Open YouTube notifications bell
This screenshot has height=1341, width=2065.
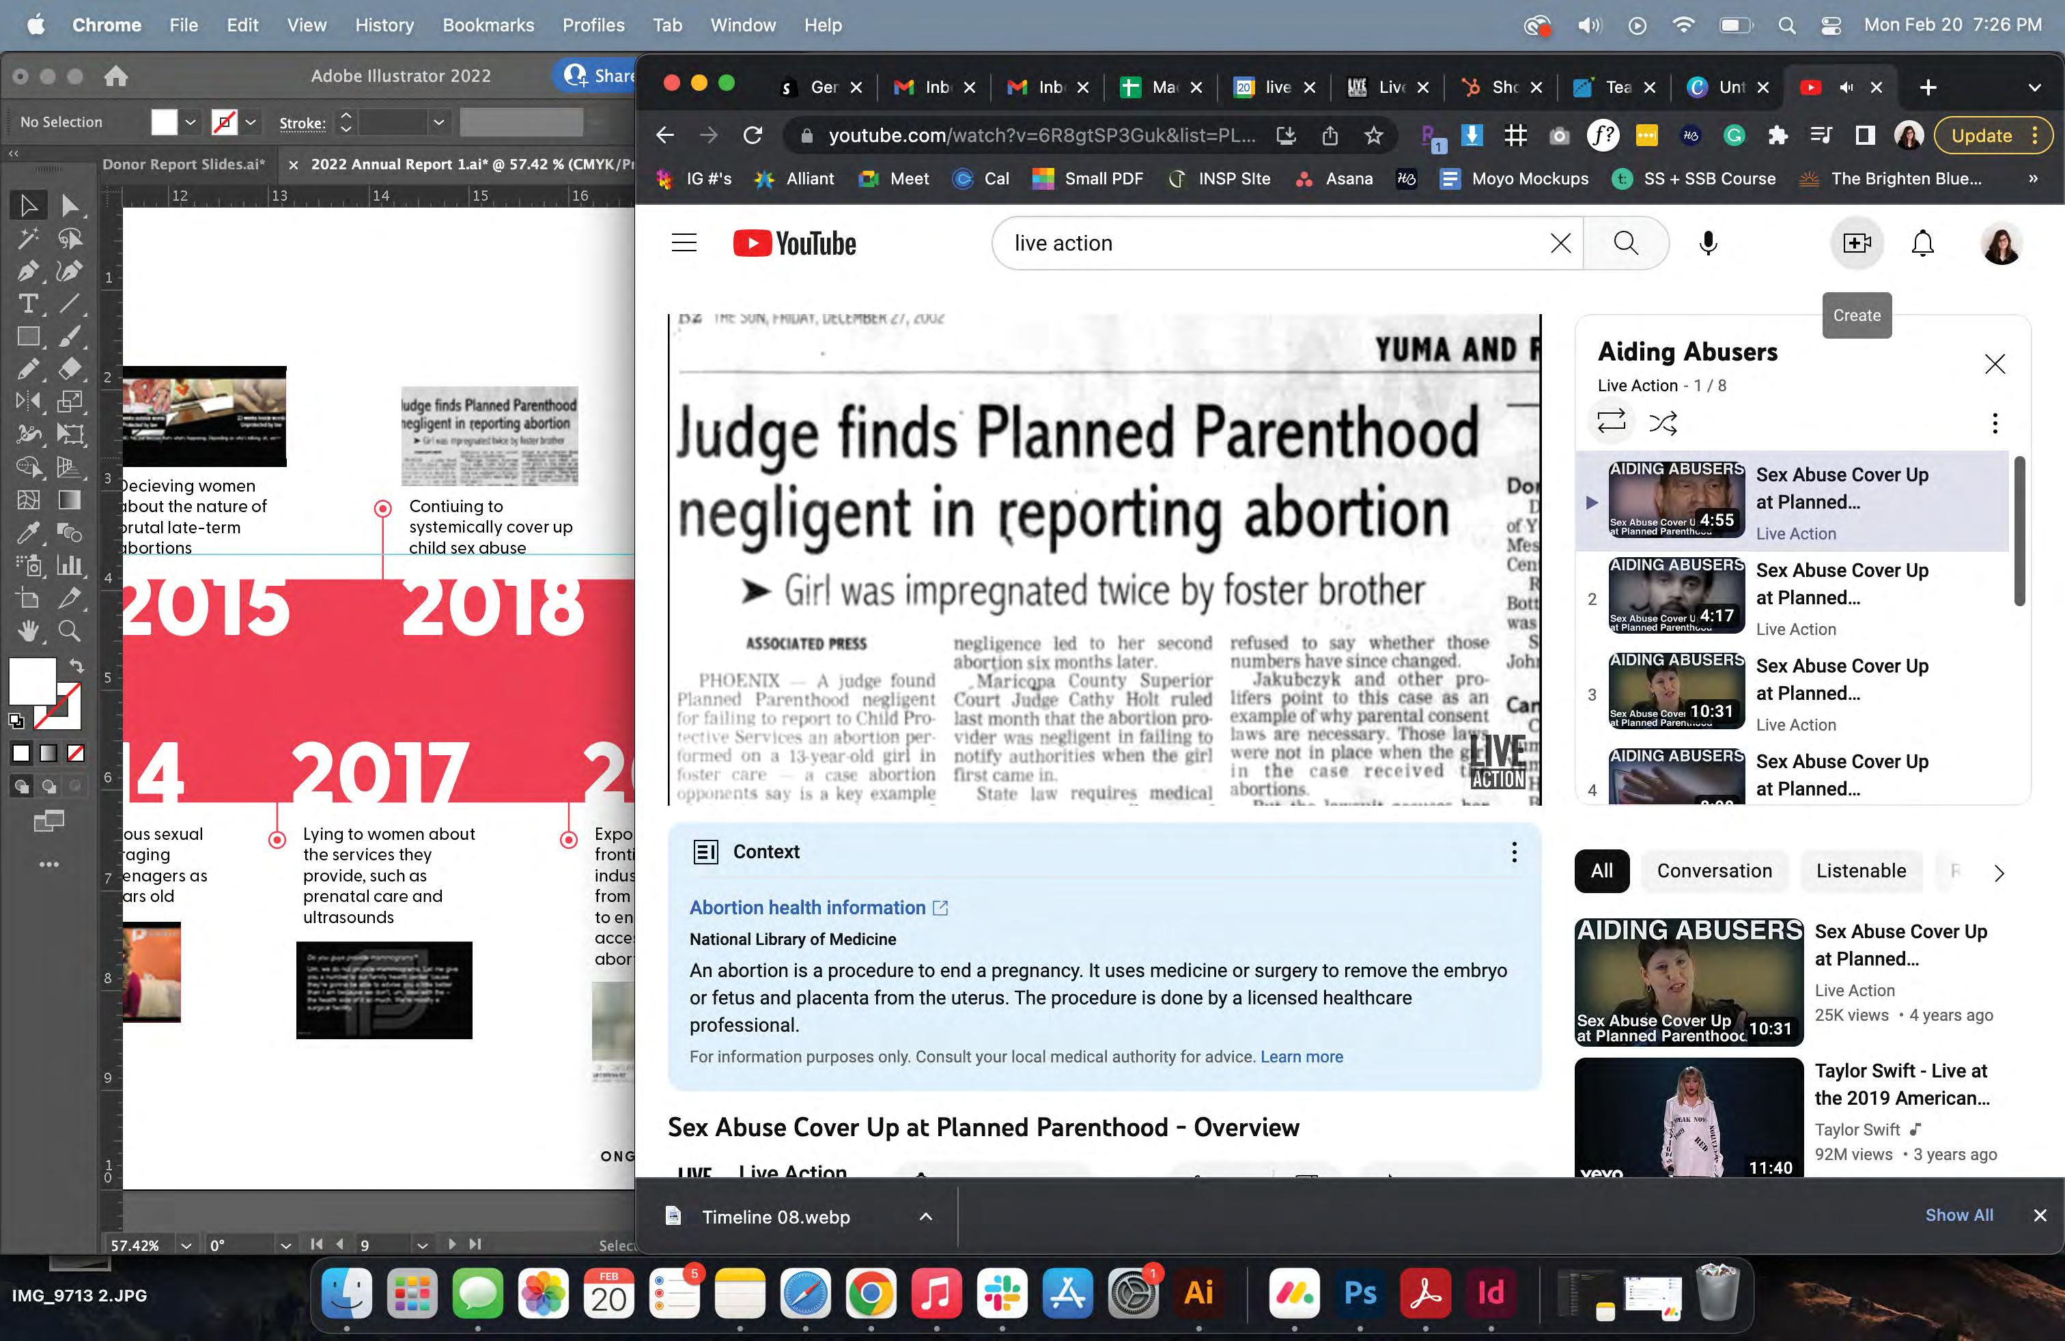1923,244
